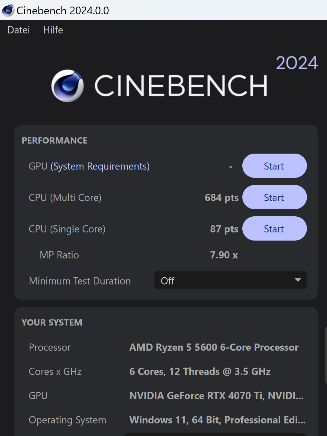Open the Hilfe menu
The height and width of the screenshot is (436, 327).
point(53,30)
